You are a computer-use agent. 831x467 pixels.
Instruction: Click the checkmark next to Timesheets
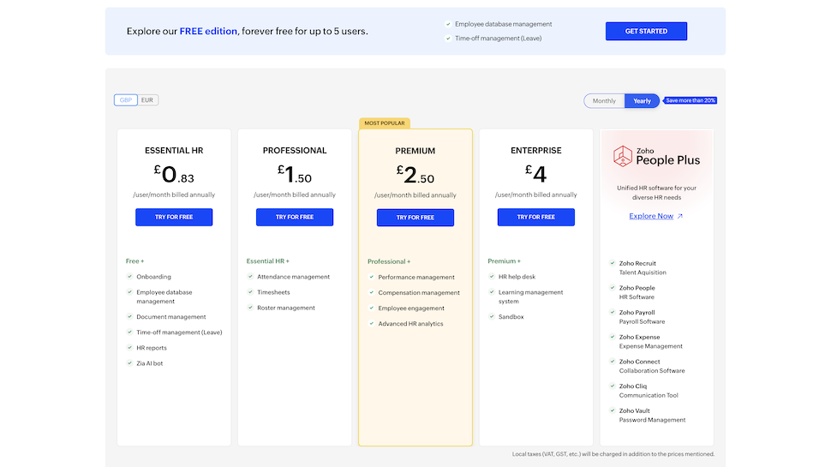click(250, 291)
